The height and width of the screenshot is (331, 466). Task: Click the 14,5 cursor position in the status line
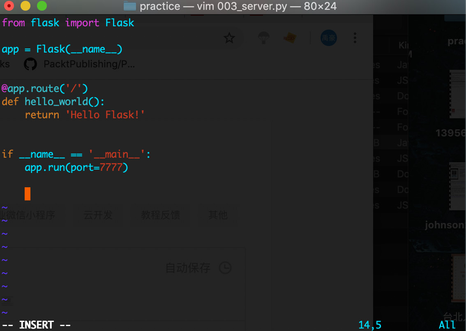tap(370, 325)
